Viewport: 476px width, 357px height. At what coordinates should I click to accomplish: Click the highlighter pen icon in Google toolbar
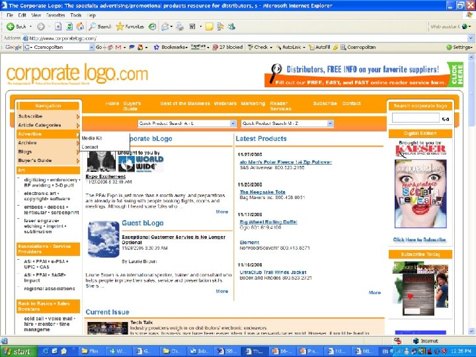pyautogui.click(x=335, y=48)
